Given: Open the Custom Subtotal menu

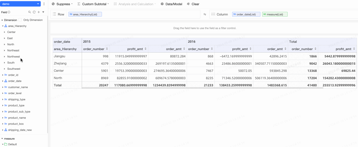Looking at the screenshot, I should (x=93, y=4).
